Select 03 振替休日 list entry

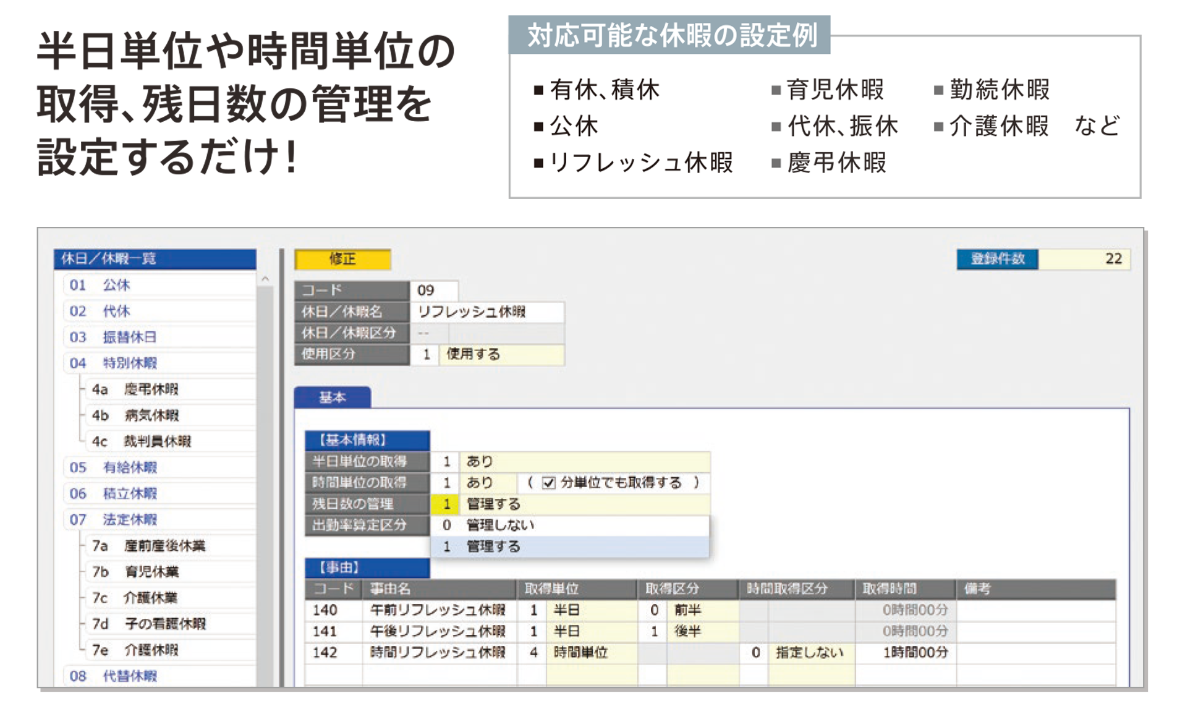159,337
